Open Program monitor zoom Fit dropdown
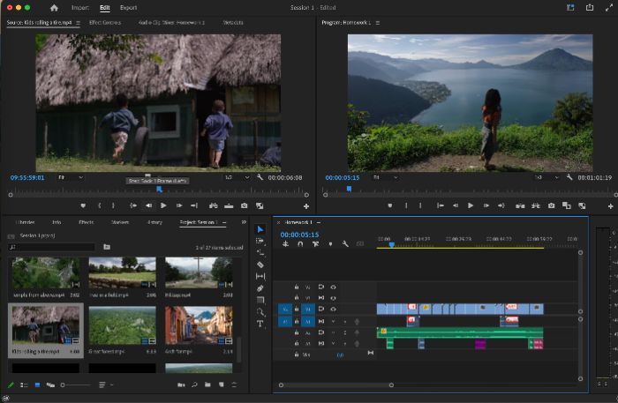Image resolution: width=618 pixels, height=403 pixels. 385,177
